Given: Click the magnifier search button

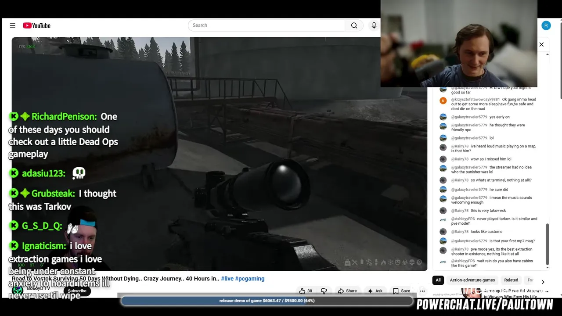Looking at the screenshot, I should pyautogui.click(x=354, y=25).
